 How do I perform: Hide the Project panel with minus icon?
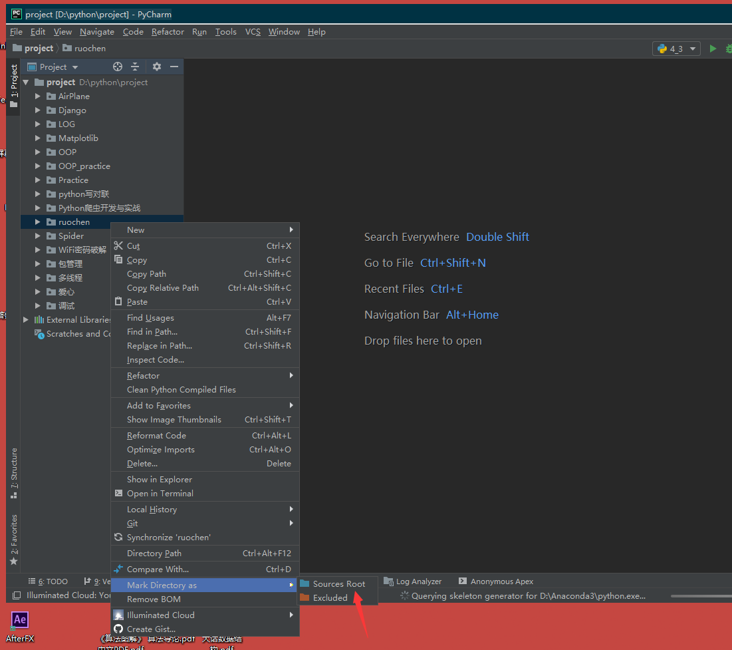174,67
